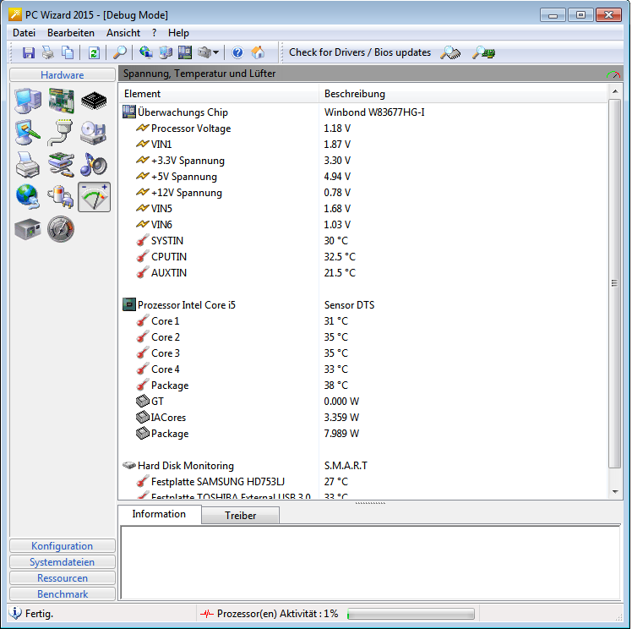Click the Element column header
The width and height of the screenshot is (632, 629).
click(x=219, y=94)
